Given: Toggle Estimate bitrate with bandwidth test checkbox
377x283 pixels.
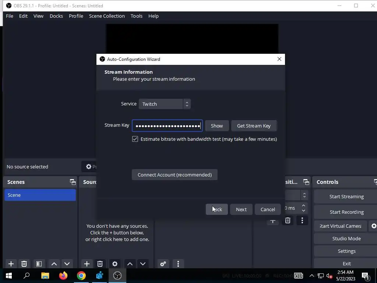Looking at the screenshot, I should [135, 139].
